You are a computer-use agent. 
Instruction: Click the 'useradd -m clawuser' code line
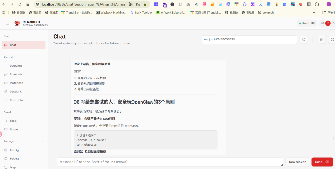tap(91, 140)
